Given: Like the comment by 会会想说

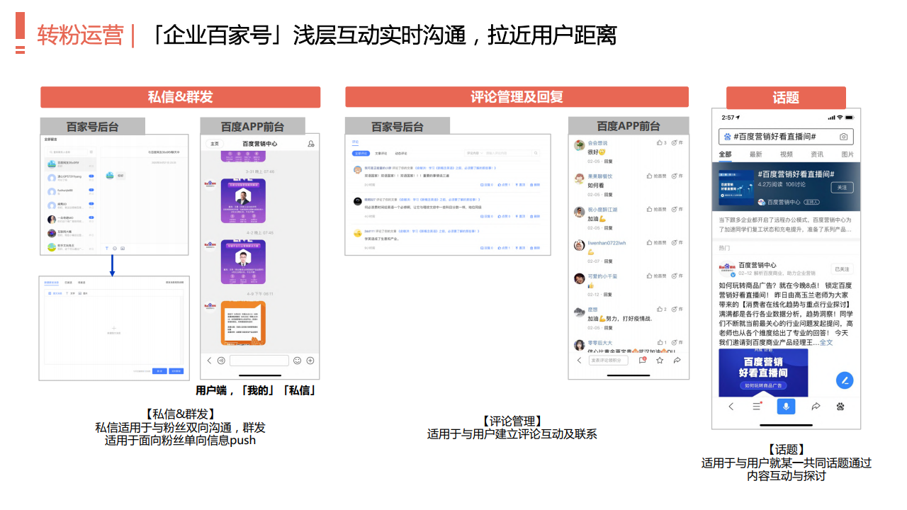Looking at the screenshot, I should point(661,143).
